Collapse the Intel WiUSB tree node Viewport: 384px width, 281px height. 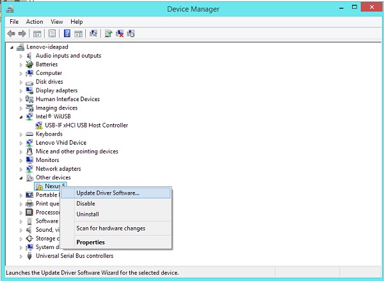[21, 117]
